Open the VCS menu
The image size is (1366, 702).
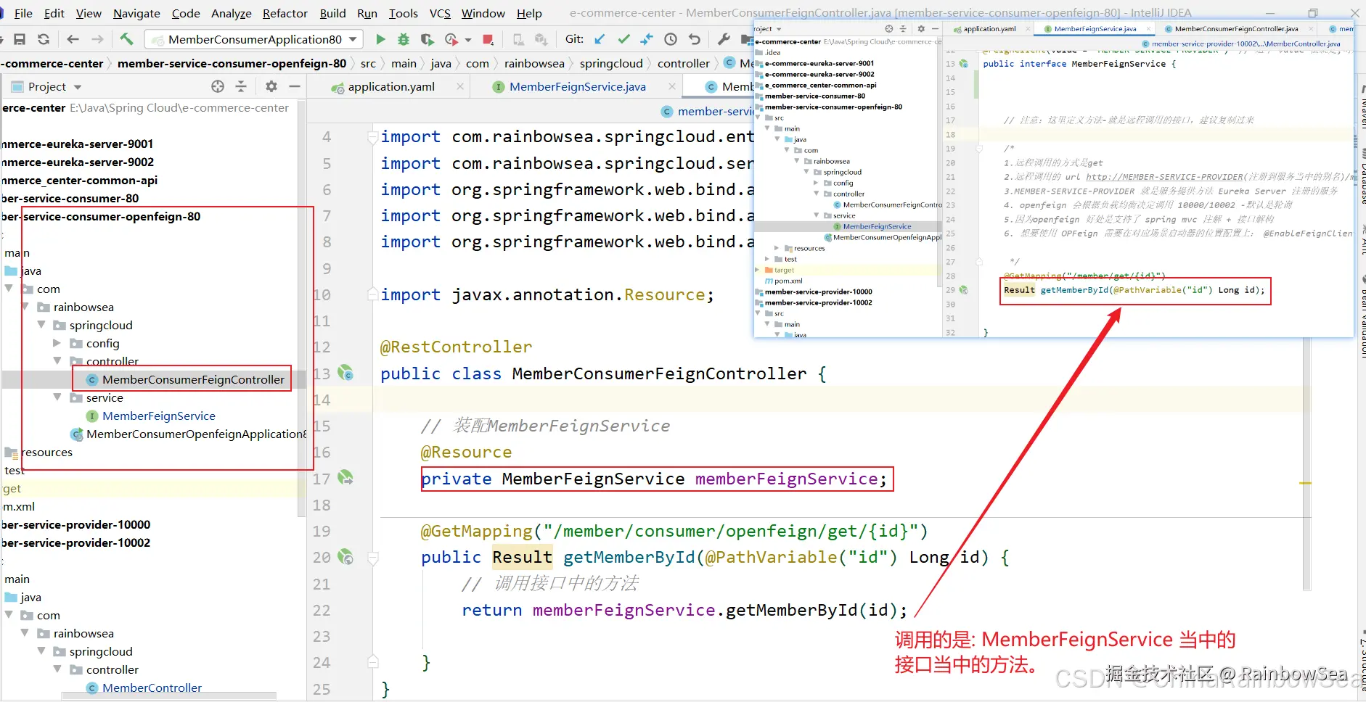pos(440,13)
